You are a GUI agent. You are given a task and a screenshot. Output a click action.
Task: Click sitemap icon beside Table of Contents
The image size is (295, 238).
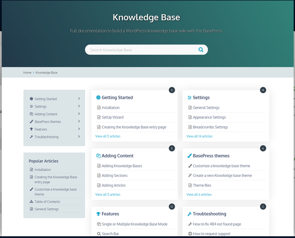coord(31,202)
